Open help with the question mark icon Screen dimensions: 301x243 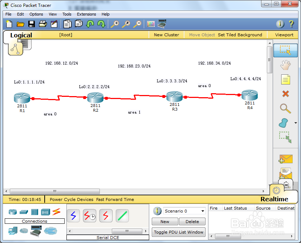coord(291,24)
